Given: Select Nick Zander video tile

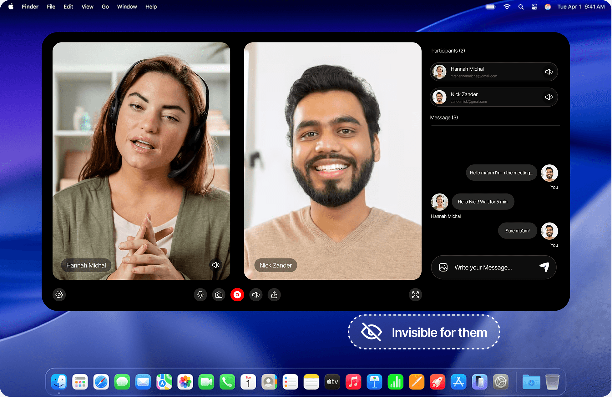Looking at the screenshot, I should [x=332, y=161].
